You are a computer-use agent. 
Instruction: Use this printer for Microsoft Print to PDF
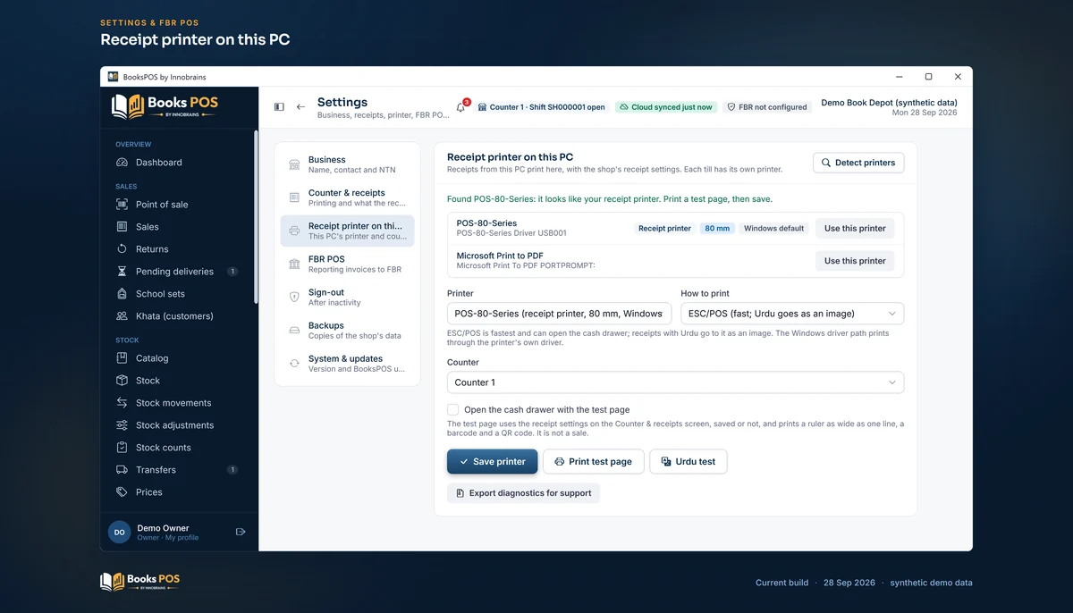click(x=855, y=261)
